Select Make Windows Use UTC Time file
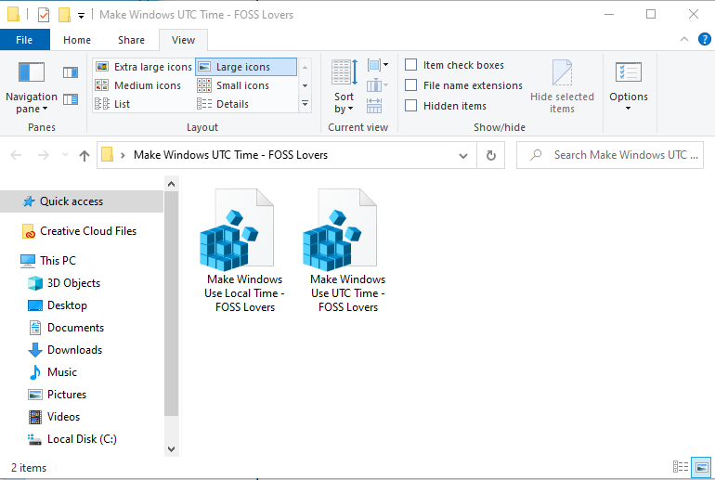 tap(345, 251)
